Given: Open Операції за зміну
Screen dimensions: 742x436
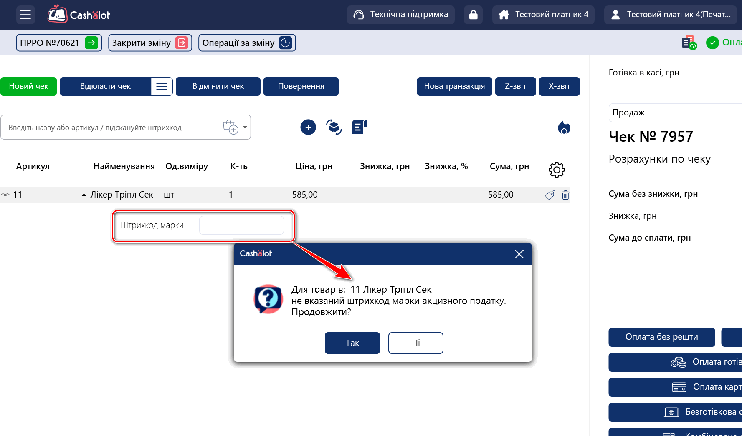Looking at the screenshot, I should 247,43.
